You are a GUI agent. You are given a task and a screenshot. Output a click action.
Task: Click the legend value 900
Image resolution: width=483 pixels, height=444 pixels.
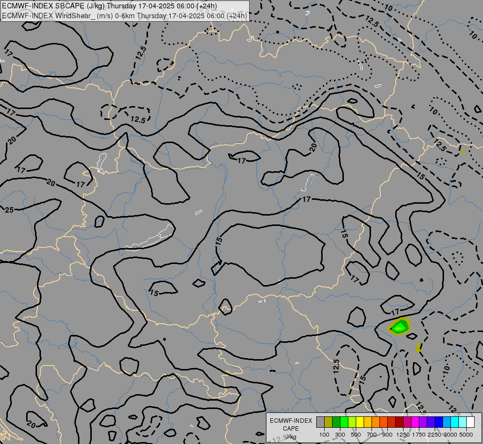387,435
